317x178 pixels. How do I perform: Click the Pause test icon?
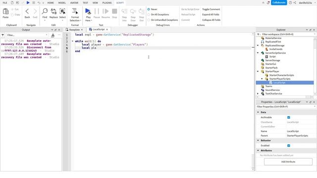point(97,11)
